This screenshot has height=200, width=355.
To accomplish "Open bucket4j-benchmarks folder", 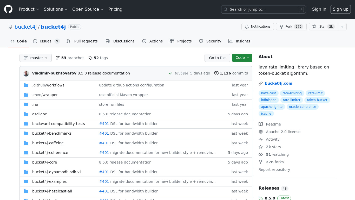I will pos(52,133).
